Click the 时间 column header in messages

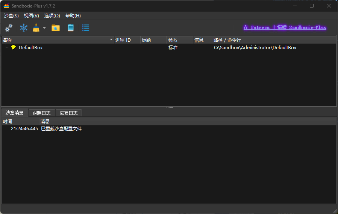pyautogui.click(x=21, y=121)
